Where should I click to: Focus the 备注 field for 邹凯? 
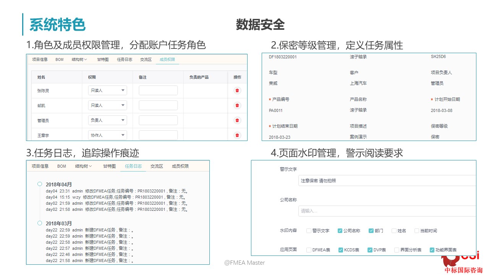pos(158,105)
